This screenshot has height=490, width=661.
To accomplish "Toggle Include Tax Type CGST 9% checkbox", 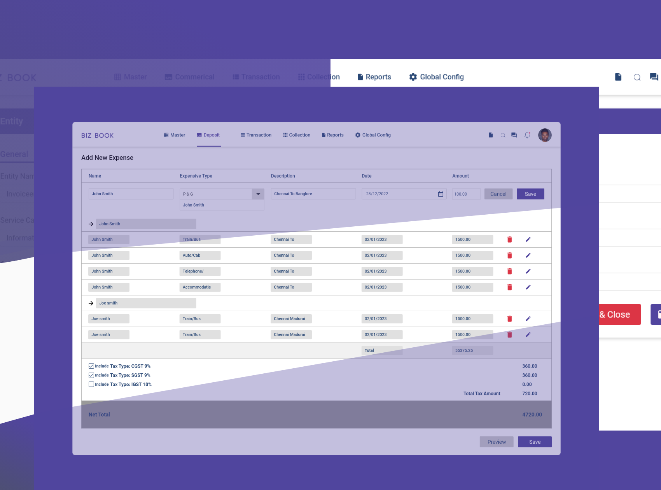I will point(91,366).
